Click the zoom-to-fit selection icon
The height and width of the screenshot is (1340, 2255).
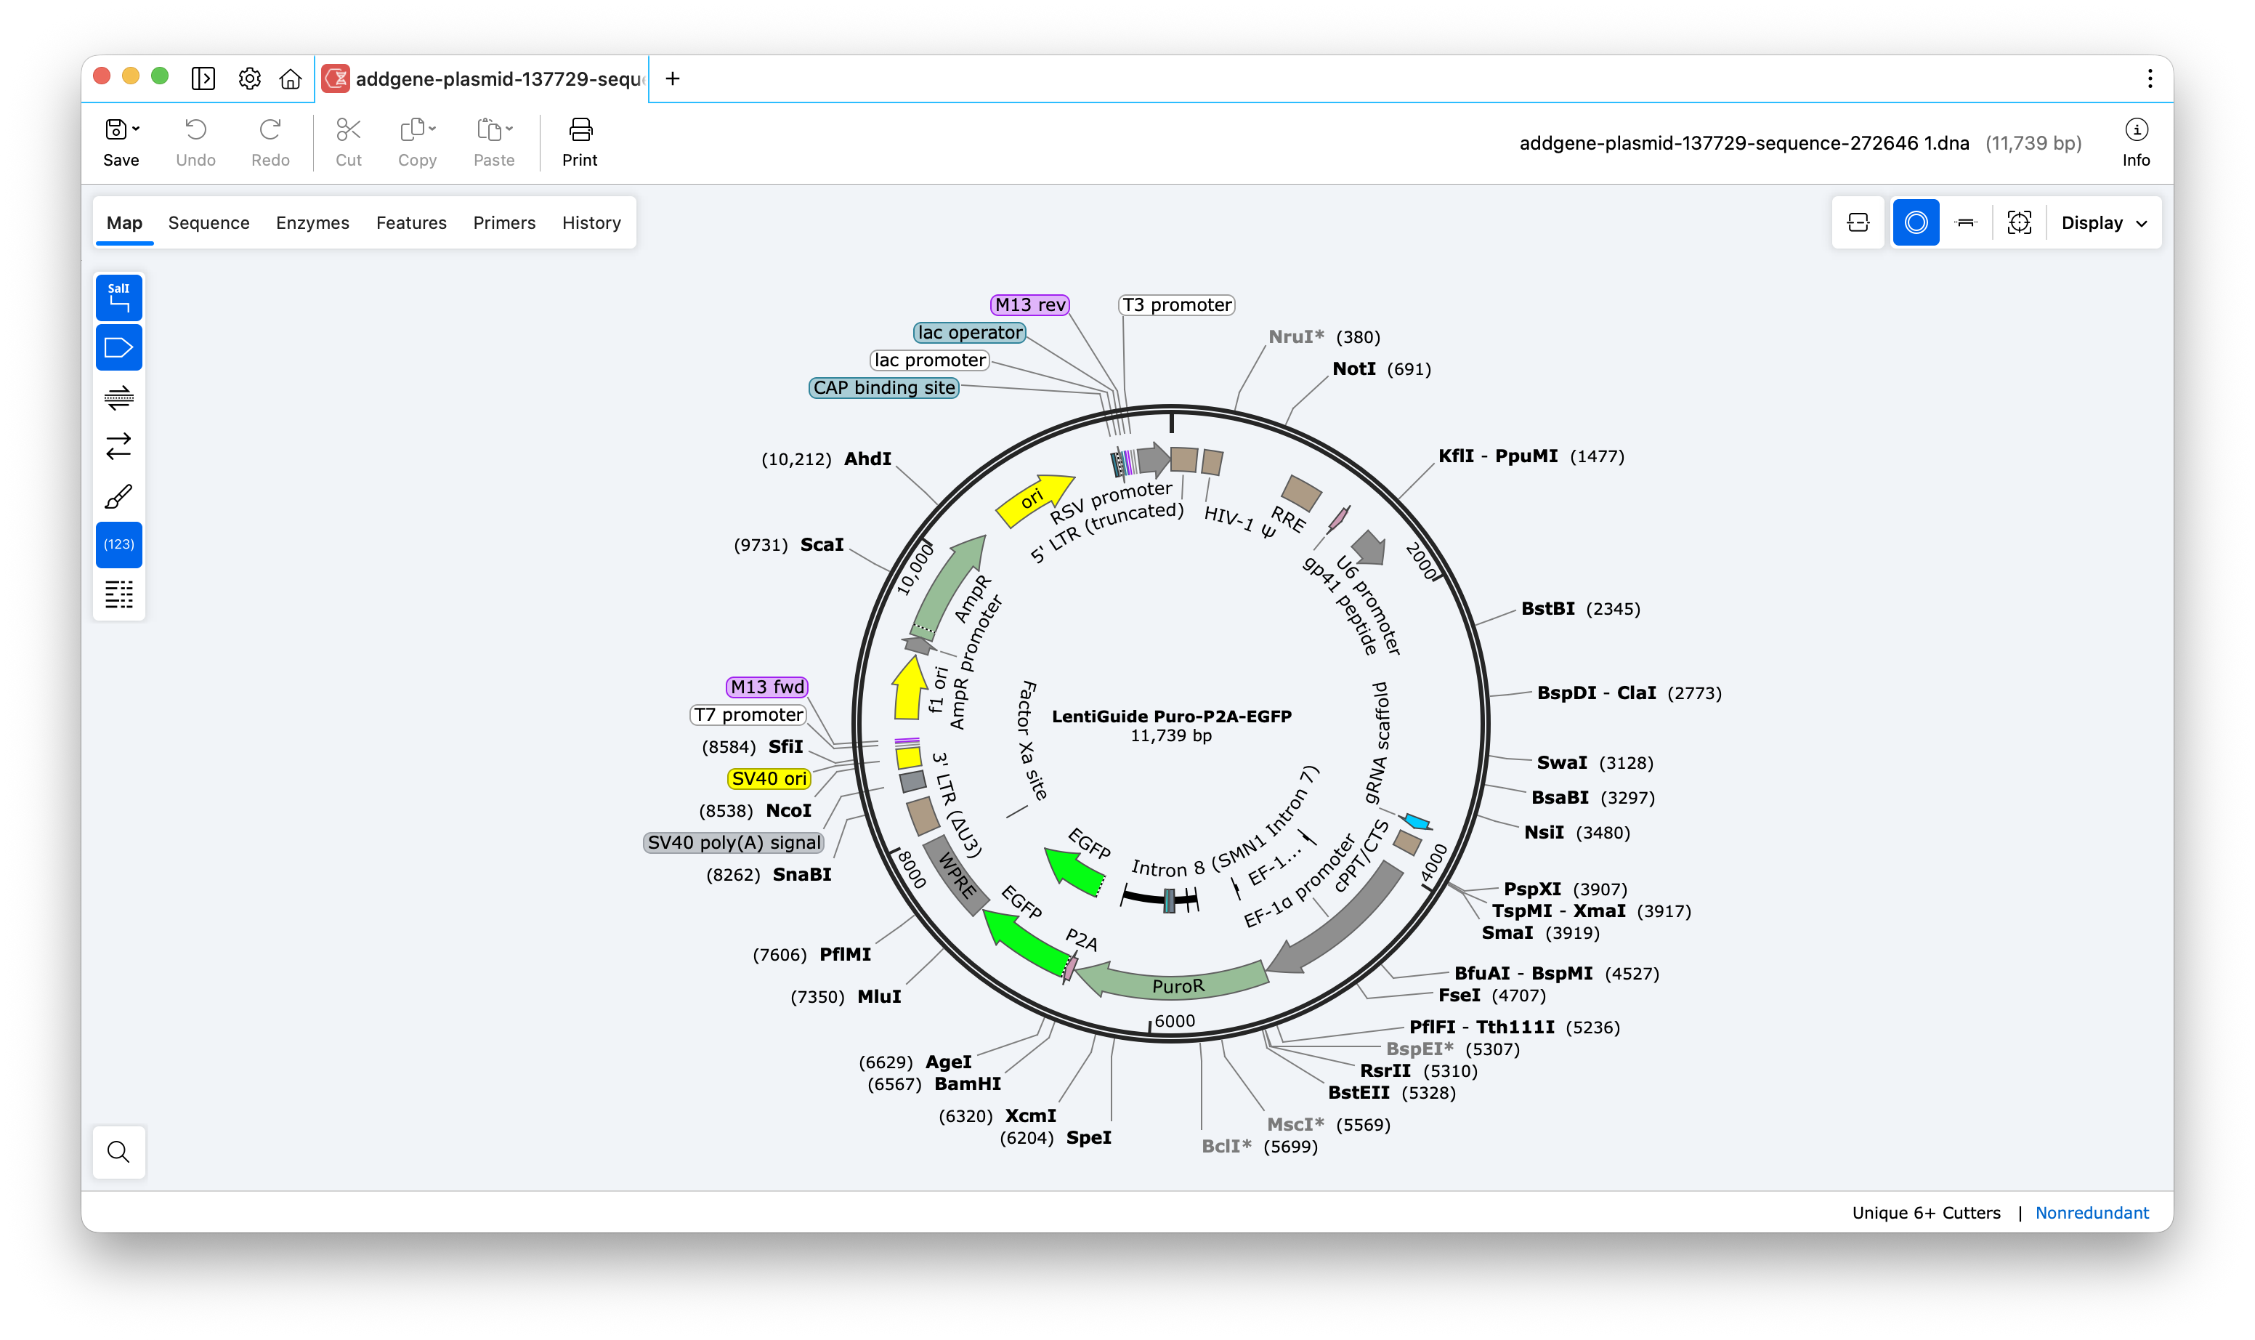[x=2018, y=222]
